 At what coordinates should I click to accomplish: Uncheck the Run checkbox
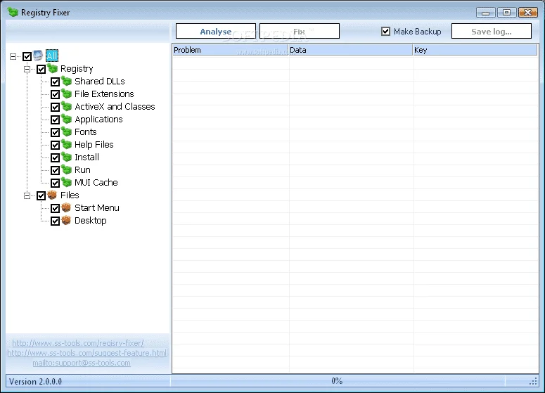pos(56,170)
